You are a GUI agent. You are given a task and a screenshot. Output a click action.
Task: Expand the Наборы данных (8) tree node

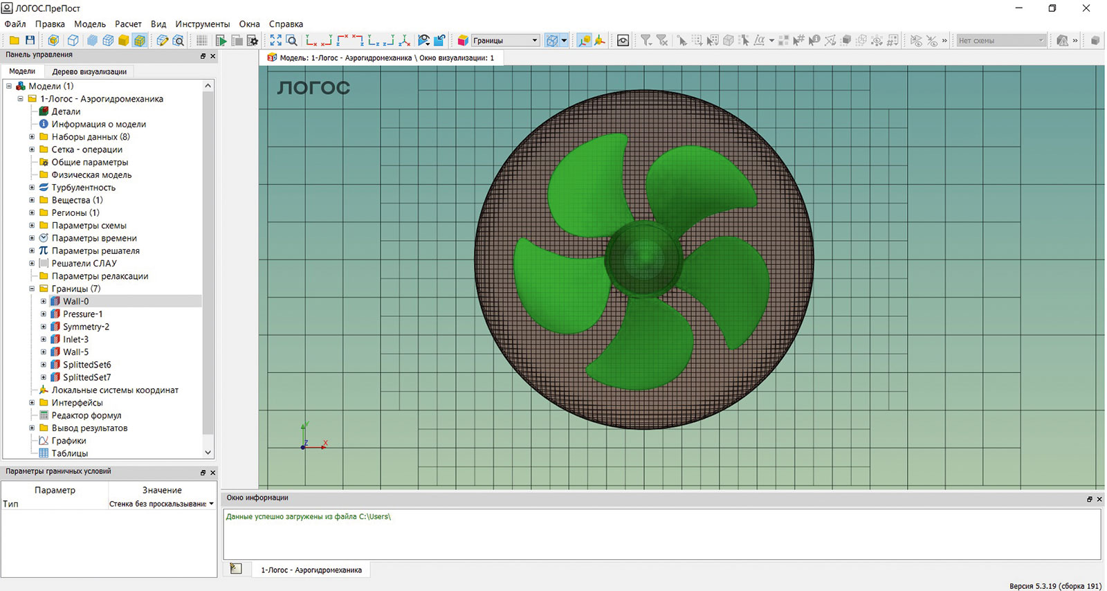pos(32,137)
